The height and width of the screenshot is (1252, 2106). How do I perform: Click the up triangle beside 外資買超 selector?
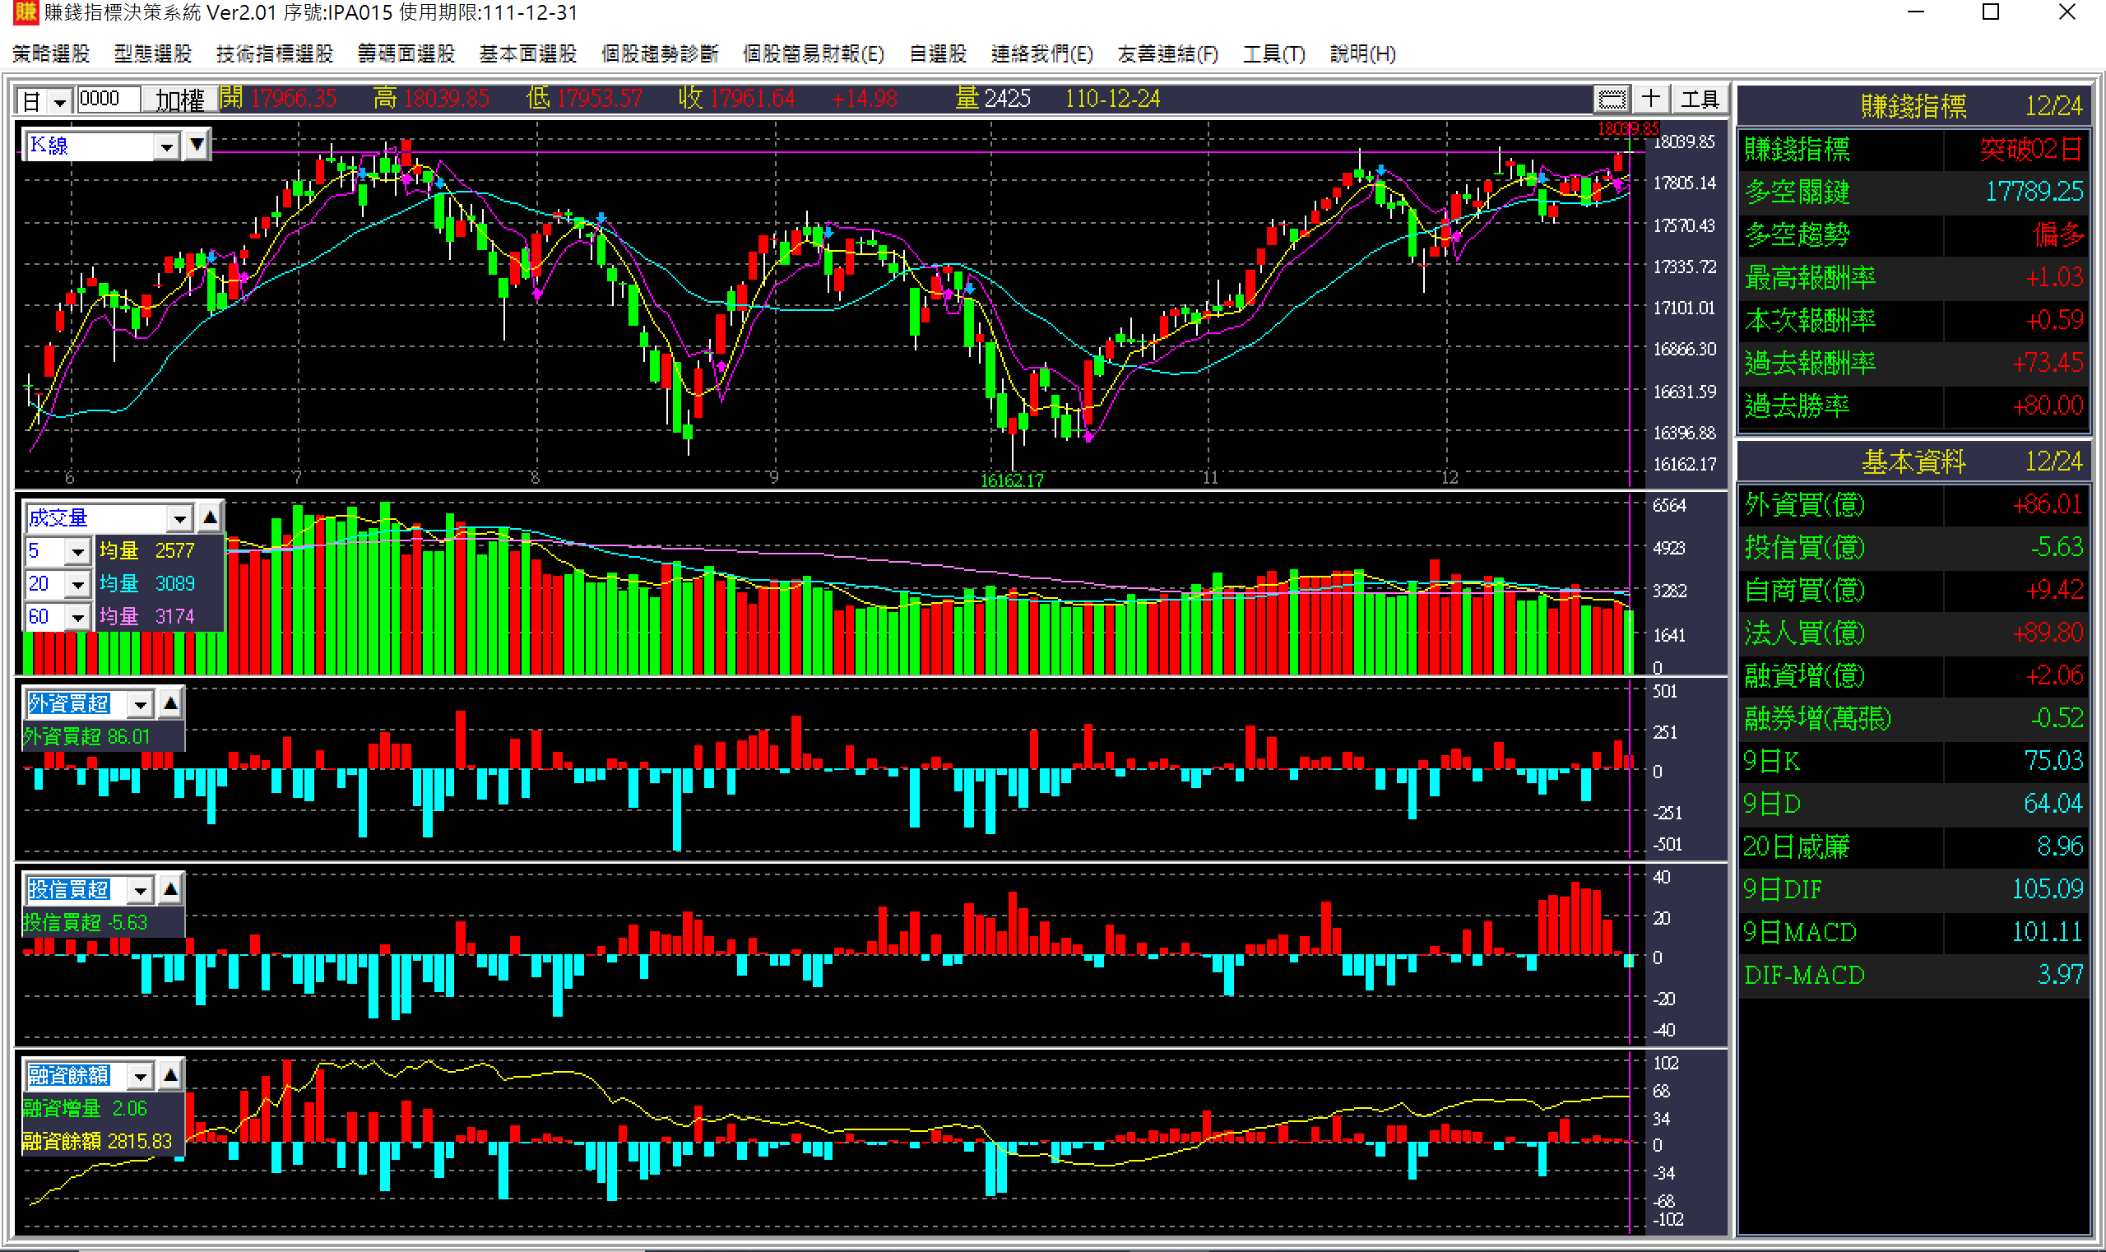(170, 703)
